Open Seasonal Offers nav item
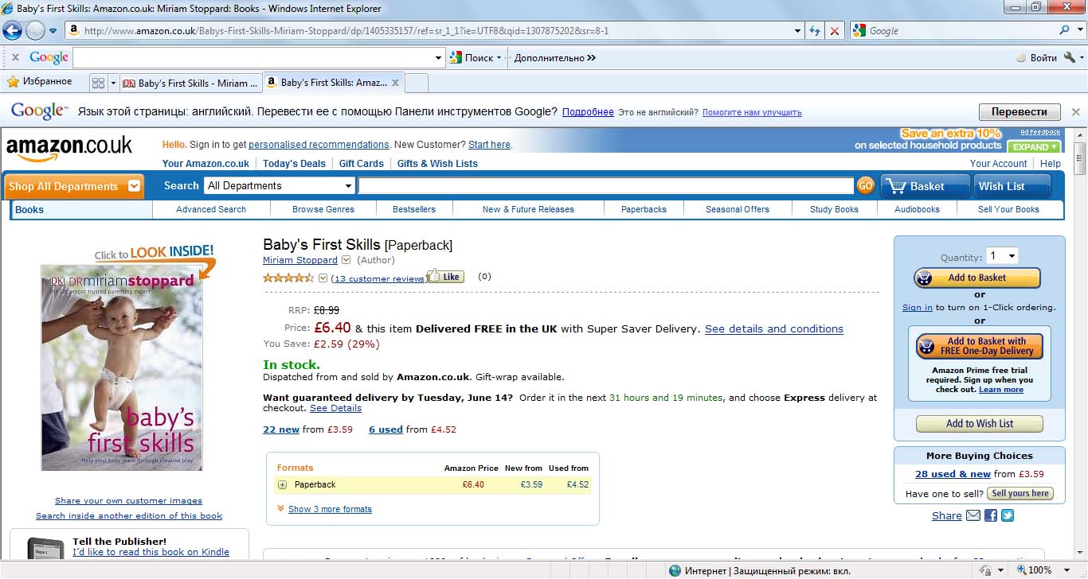Screen dimensions: 1088x579 pos(738,209)
